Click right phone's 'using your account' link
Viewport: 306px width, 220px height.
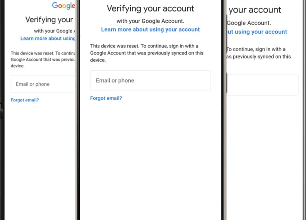(x=257, y=32)
